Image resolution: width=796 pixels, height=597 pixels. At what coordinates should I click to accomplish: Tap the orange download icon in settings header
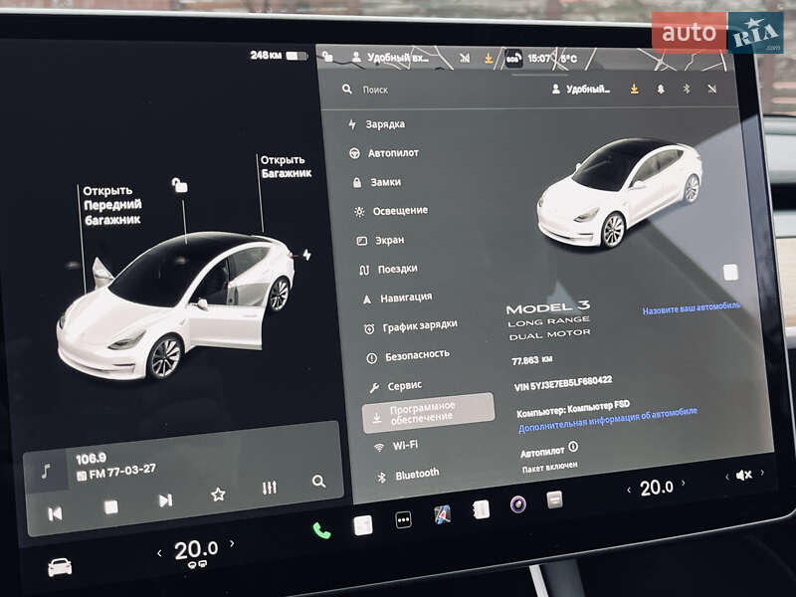tap(634, 89)
